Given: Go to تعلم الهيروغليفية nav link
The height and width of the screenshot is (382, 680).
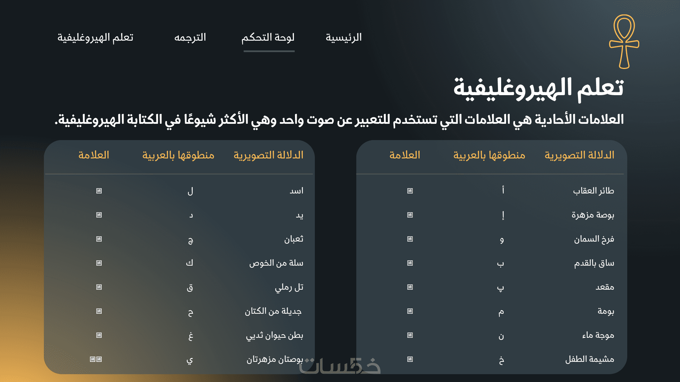Looking at the screenshot, I should [x=95, y=37].
